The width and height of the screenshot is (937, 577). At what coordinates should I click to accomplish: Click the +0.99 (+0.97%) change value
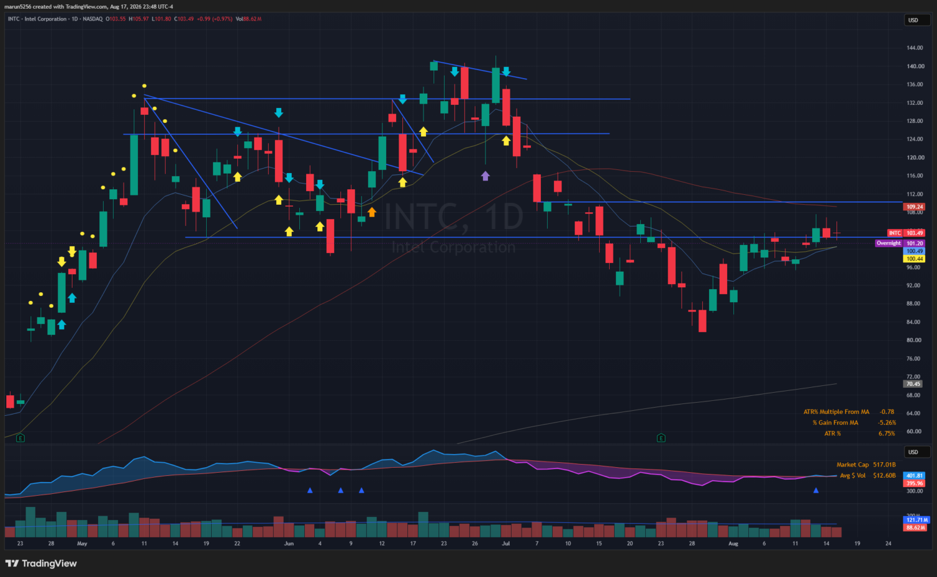point(214,19)
